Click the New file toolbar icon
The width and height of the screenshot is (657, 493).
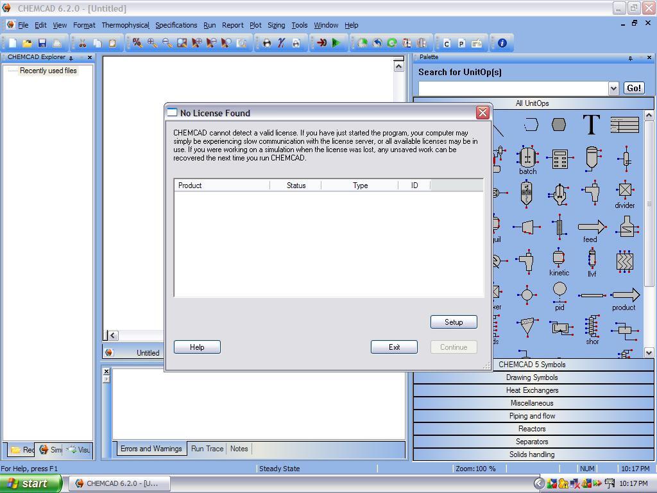(x=13, y=43)
